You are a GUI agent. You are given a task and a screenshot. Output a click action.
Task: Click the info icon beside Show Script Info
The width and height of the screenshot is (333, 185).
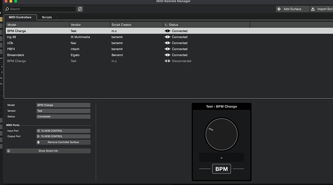click(9, 151)
